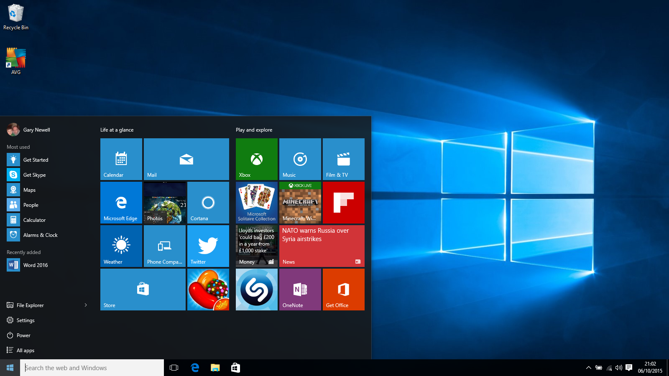Viewport: 669px width, 376px height.
Task: Open the Weather tile
Action: pyautogui.click(x=121, y=246)
